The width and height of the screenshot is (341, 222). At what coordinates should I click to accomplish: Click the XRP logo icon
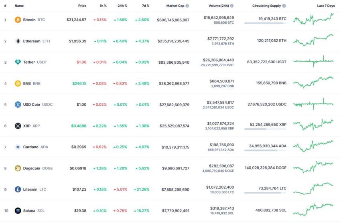coord(18,126)
